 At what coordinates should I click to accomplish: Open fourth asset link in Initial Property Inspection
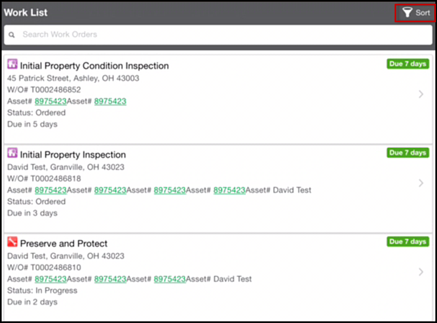(x=229, y=190)
